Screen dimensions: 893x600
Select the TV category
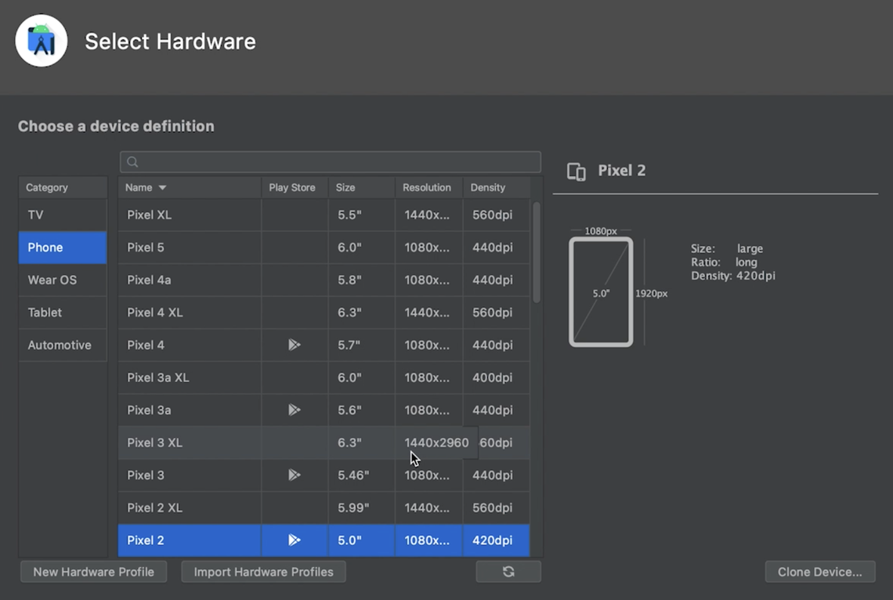point(63,215)
